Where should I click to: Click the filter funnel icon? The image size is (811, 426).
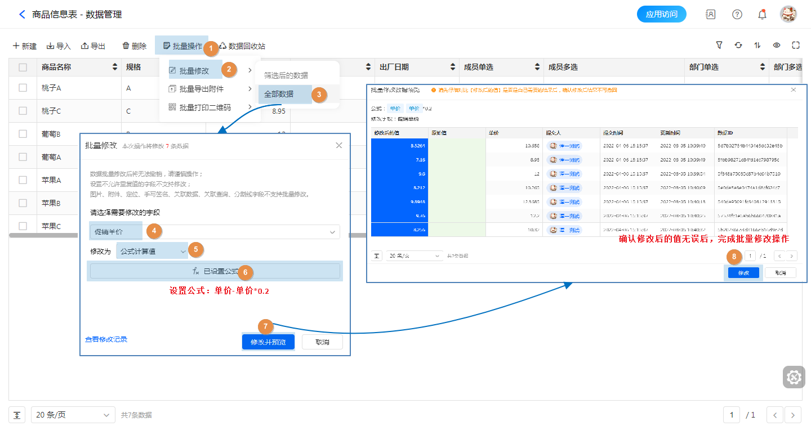pyautogui.click(x=719, y=46)
